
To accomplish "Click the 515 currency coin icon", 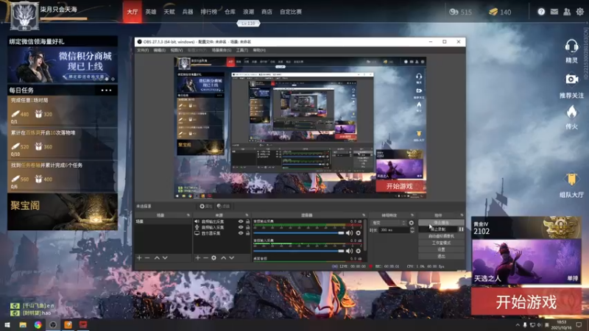I will pyautogui.click(x=454, y=12).
